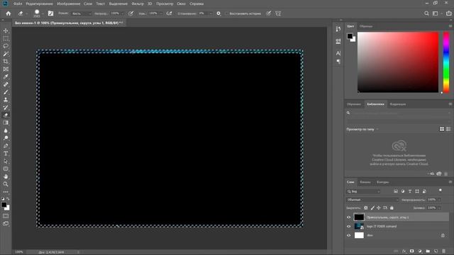This screenshot has height=255, width=454.
Task: Select the Blur tool
Action: (x=6, y=130)
